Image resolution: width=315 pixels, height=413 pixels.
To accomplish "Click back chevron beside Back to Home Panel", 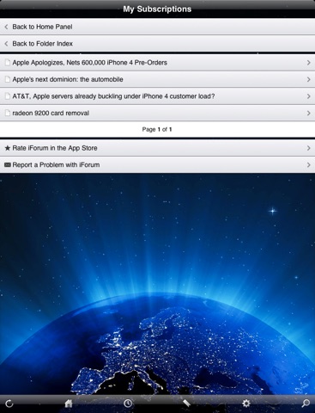I will point(6,27).
